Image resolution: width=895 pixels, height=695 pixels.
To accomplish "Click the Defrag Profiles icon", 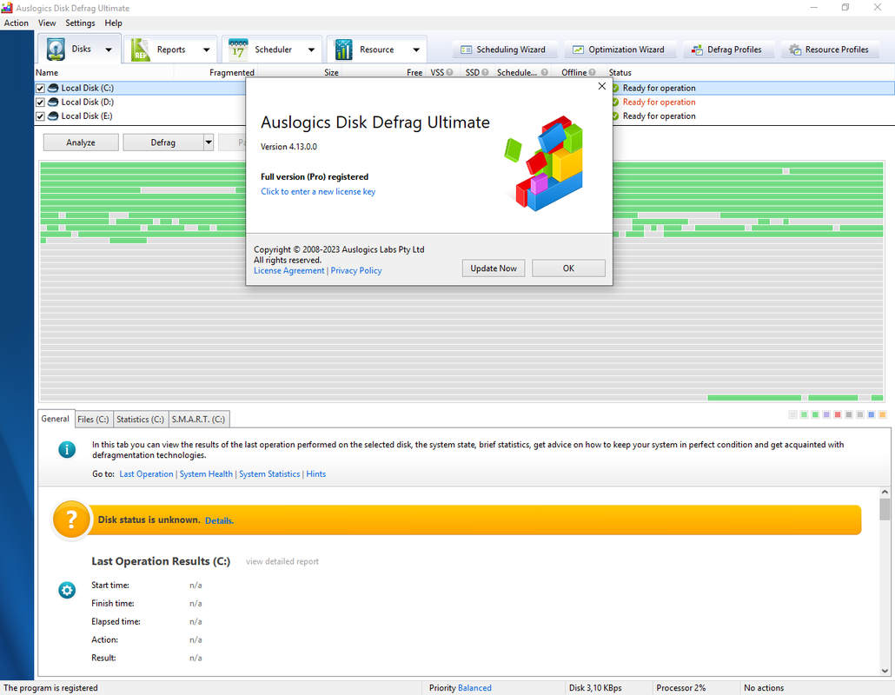I will click(697, 50).
